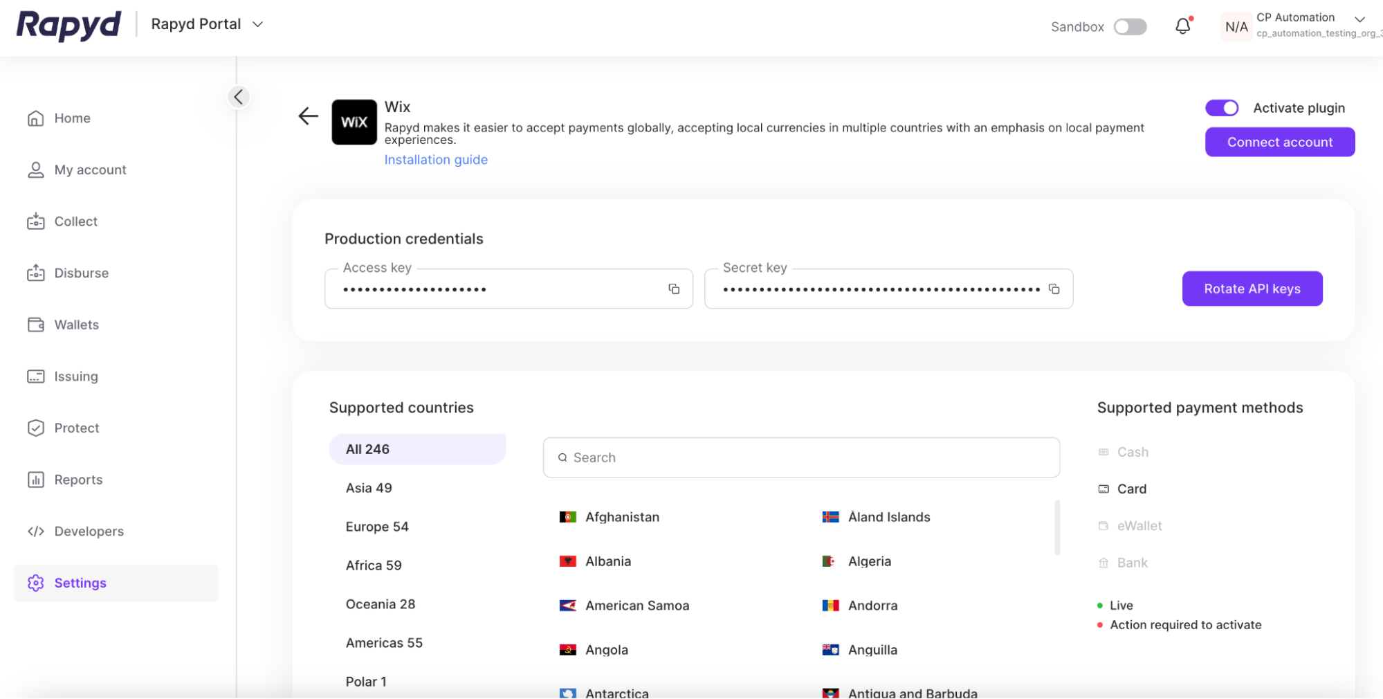The image size is (1383, 699).
Task: Toggle the Sandbox mode switch
Action: point(1130,27)
